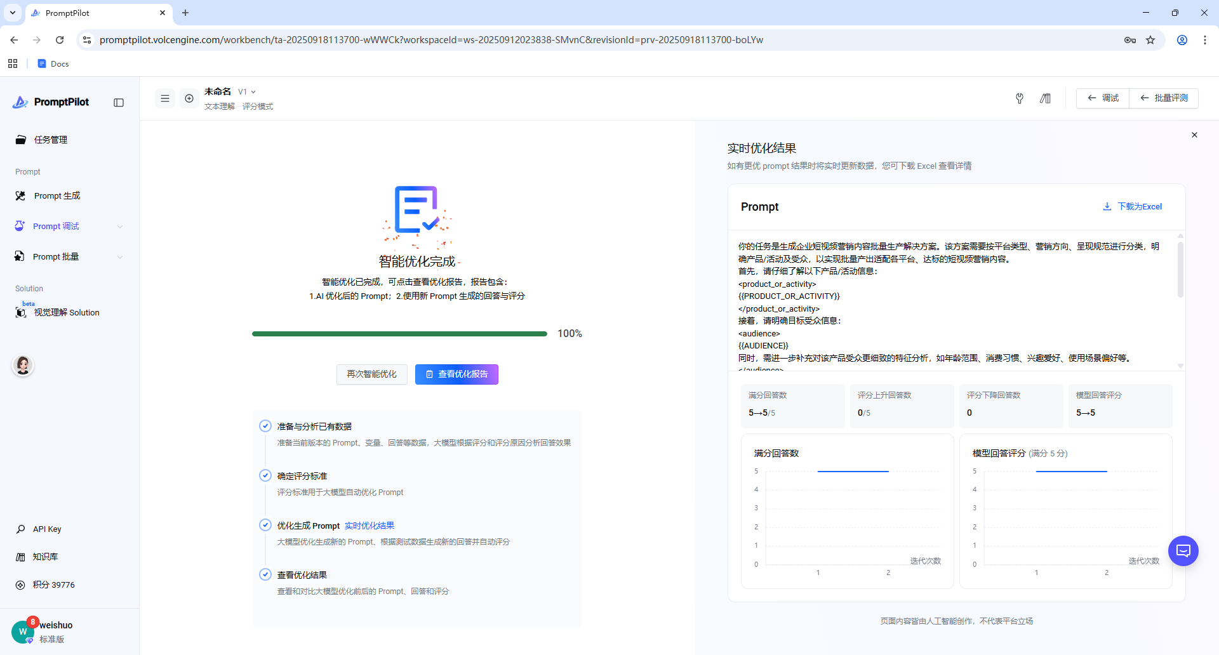This screenshot has width=1219, height=655.
Task: Open the Docs bookmark
Action: (x=53, y=63)
